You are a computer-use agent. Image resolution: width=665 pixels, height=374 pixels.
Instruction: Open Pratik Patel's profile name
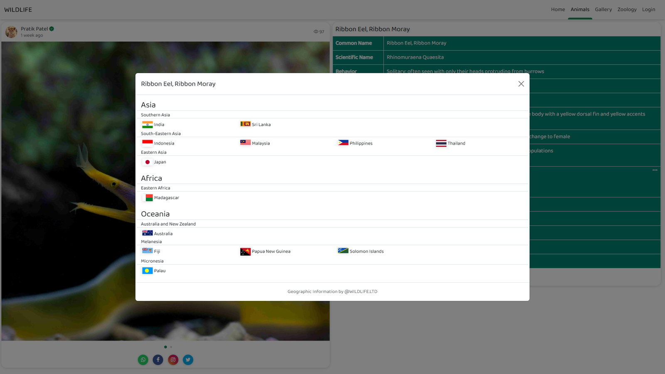tap(34, 29)
